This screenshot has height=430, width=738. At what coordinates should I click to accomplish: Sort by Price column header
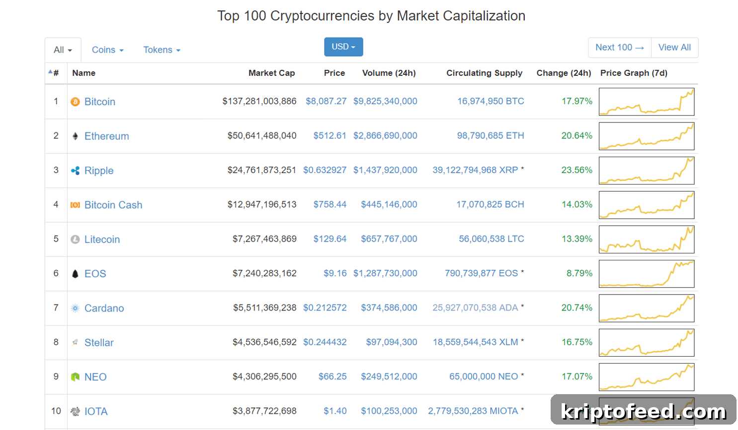point(334,73)
